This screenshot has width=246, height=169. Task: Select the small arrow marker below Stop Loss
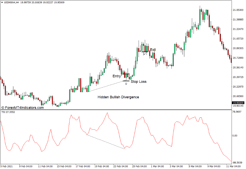click(x=126, y=84)
